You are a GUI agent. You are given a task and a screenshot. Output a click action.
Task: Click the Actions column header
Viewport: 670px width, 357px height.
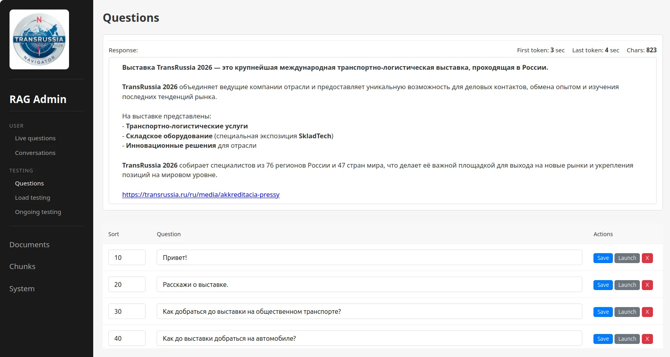[x=603, y=234]
